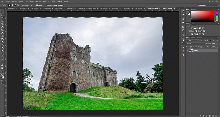Screen dimensions: 220x117
Task: Add a Brightness/Contrast adjustment
Action: point(192,28)
